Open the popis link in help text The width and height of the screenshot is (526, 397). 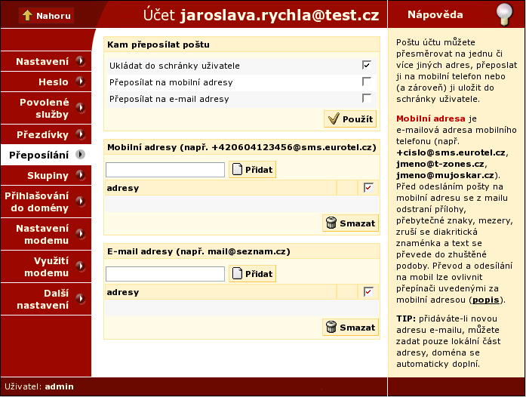(485, 300)
